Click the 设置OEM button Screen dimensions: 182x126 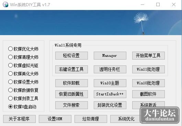click(x=55, y=119)
